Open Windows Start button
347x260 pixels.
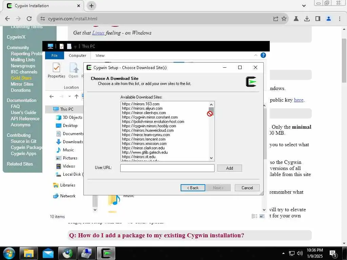9,253
